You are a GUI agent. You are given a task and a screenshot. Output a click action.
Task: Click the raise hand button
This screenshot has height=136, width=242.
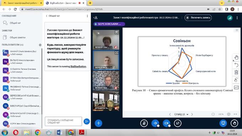click(234, 123)
